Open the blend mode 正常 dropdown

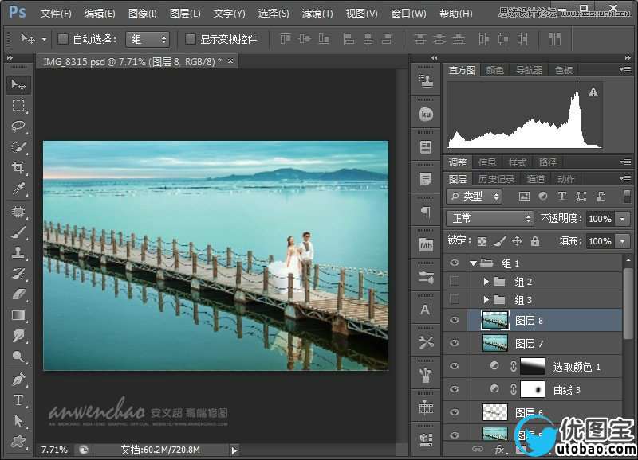coord(490,219)
